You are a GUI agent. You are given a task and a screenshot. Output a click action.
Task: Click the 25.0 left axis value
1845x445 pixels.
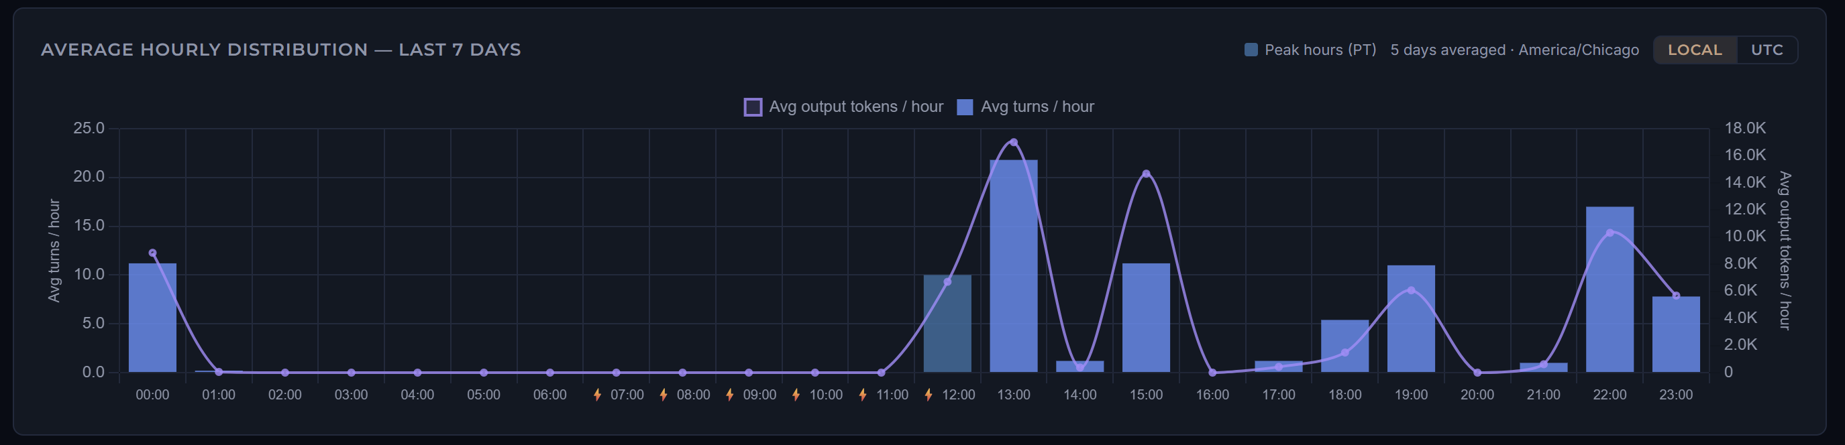pyautogui.click(x=89, y=128)
